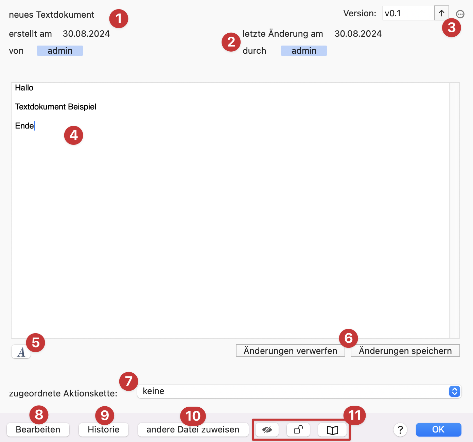473x442 pixels.
Task: Click the text editor vertical scrollbar
Action: (x=454, y=210)
